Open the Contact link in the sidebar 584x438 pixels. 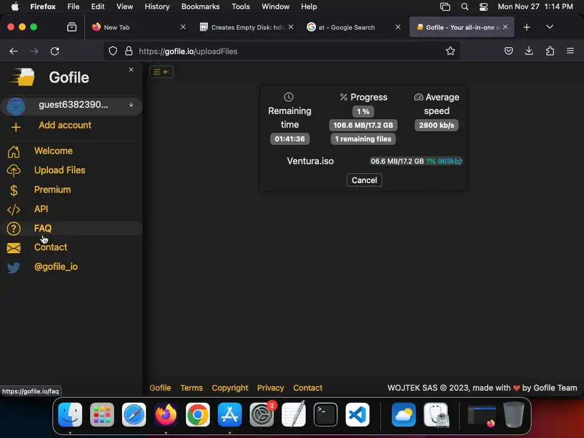coord(51,248)
